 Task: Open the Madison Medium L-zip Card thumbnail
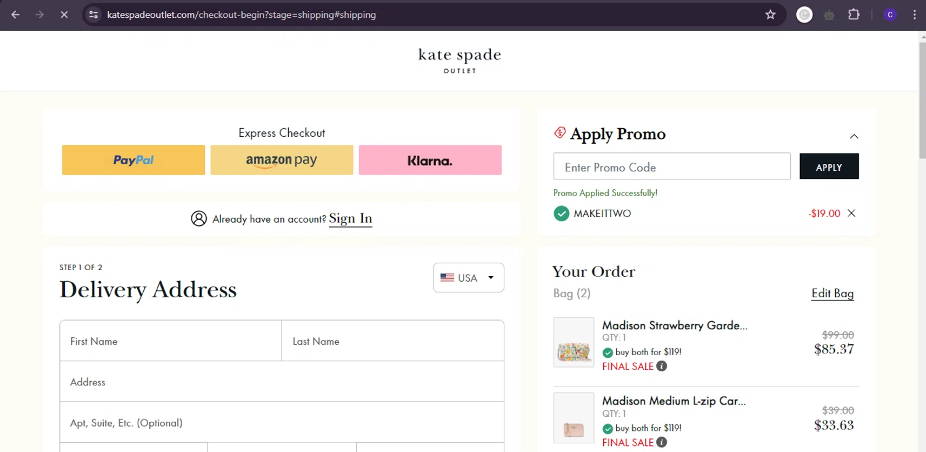(x=574, y=418)
